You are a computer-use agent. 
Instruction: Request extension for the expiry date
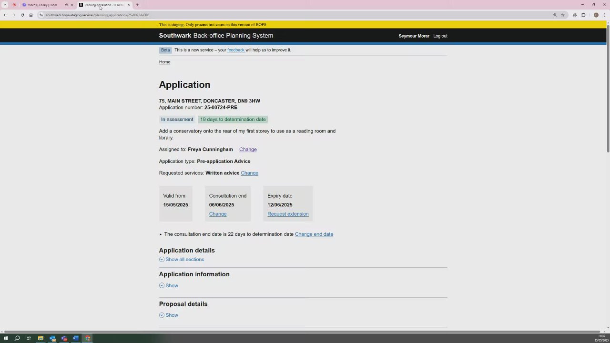tap(288, 214)
